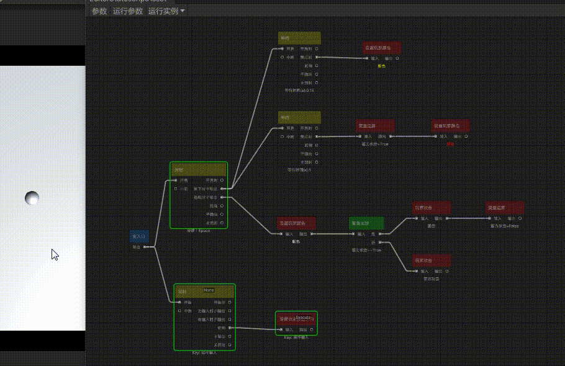Click the 中断 input port on Space node
The height and width of the screenshot is (366, 565).
point(176,189)
